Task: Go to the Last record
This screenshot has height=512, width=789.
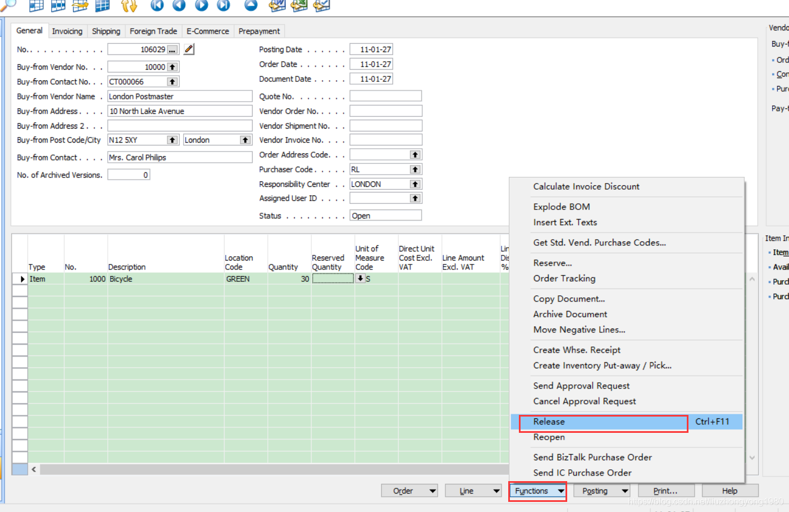Action: click(224, 5)
